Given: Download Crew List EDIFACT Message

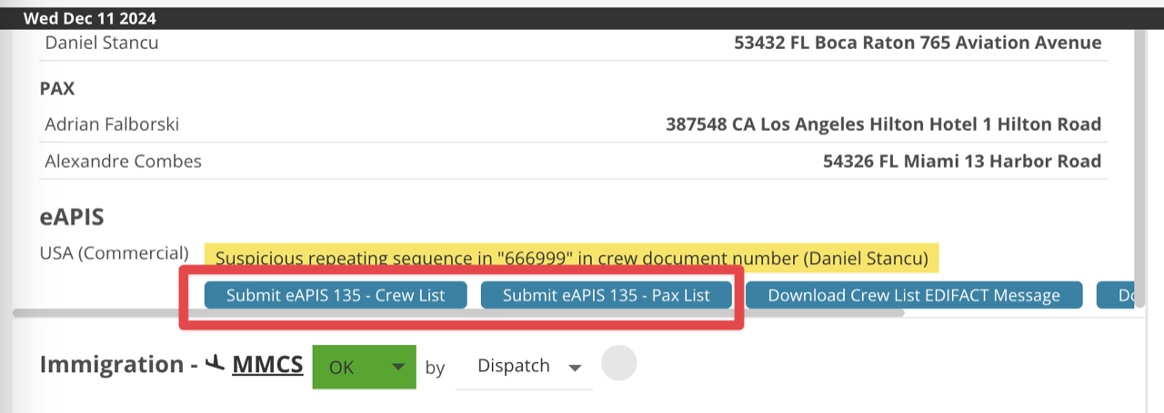Looking at the screenshot, I should pos(914,295).
